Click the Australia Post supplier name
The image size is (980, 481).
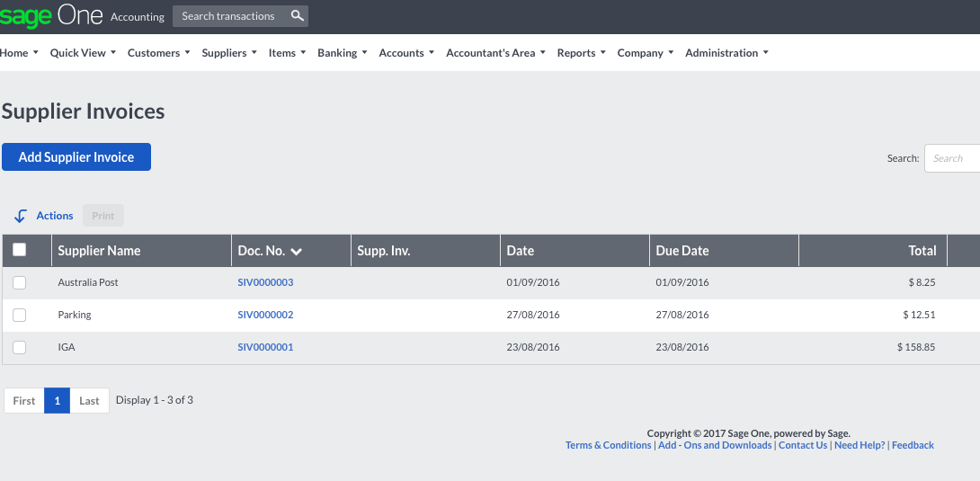(88, 282)
